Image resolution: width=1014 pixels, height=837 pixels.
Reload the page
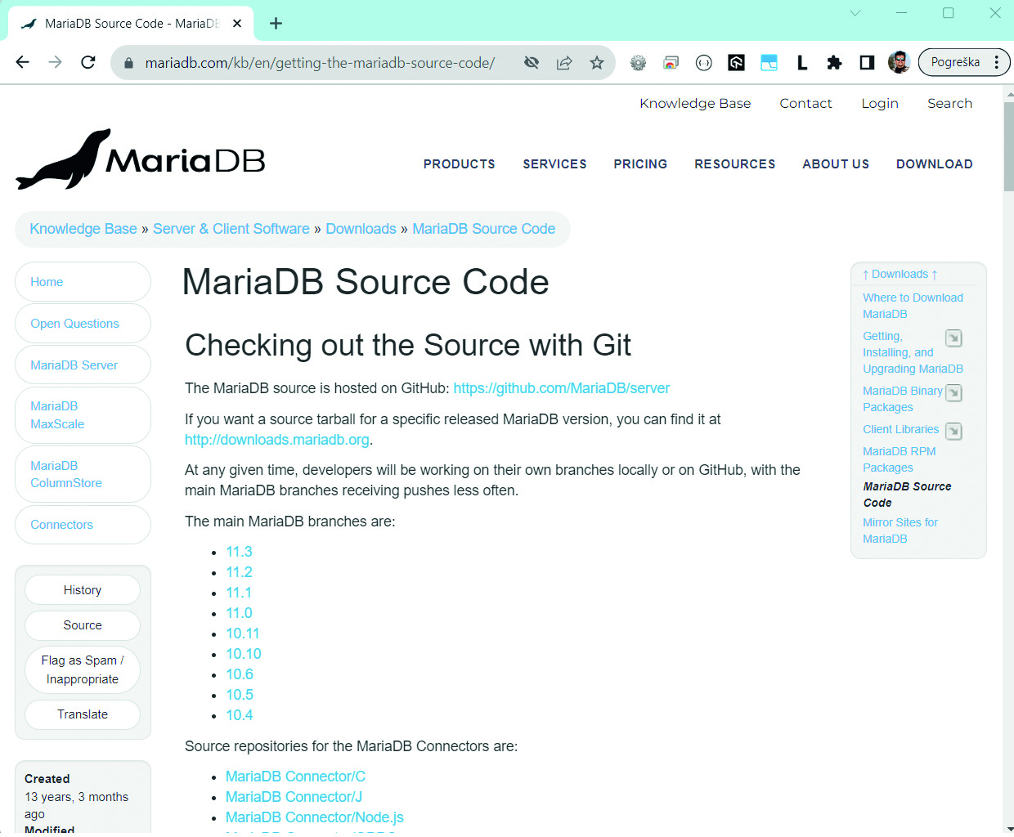click(88, 63)
